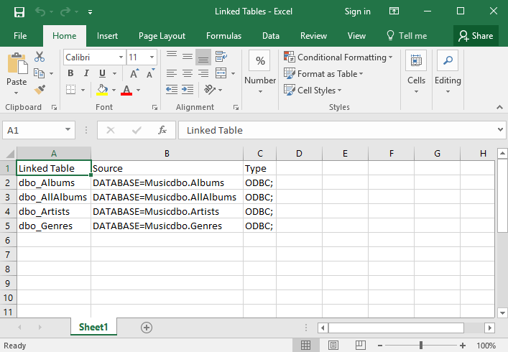Redo the last undone action
This screenshot has height=352, width=508.
65,12
